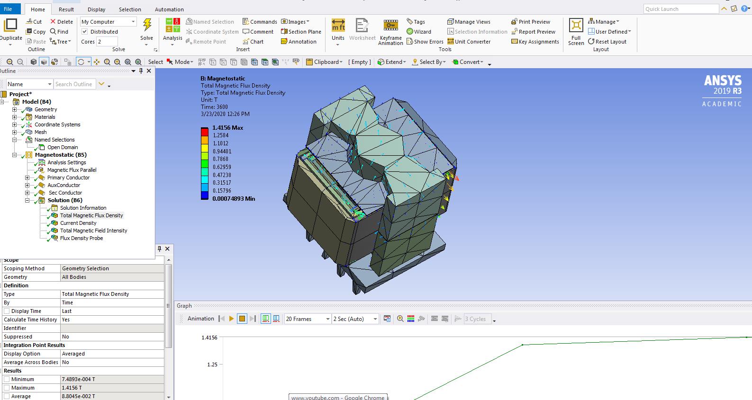Select Flux Density Probe in tree

pyautogui.click(x=81, y=238)
